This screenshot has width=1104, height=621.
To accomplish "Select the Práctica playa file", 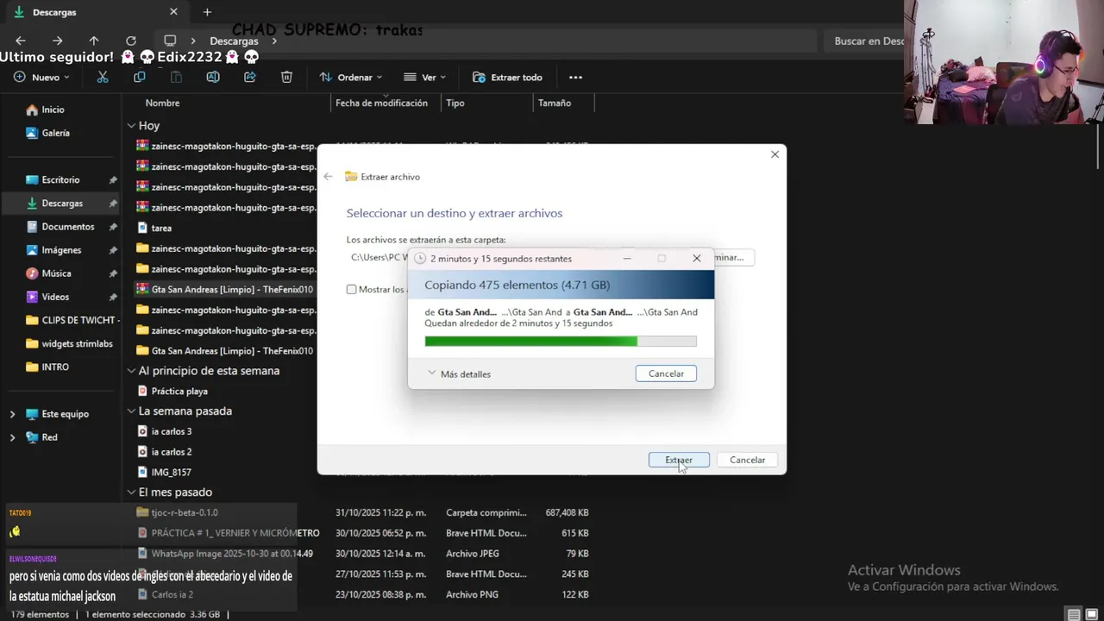I will click(172, 391).
